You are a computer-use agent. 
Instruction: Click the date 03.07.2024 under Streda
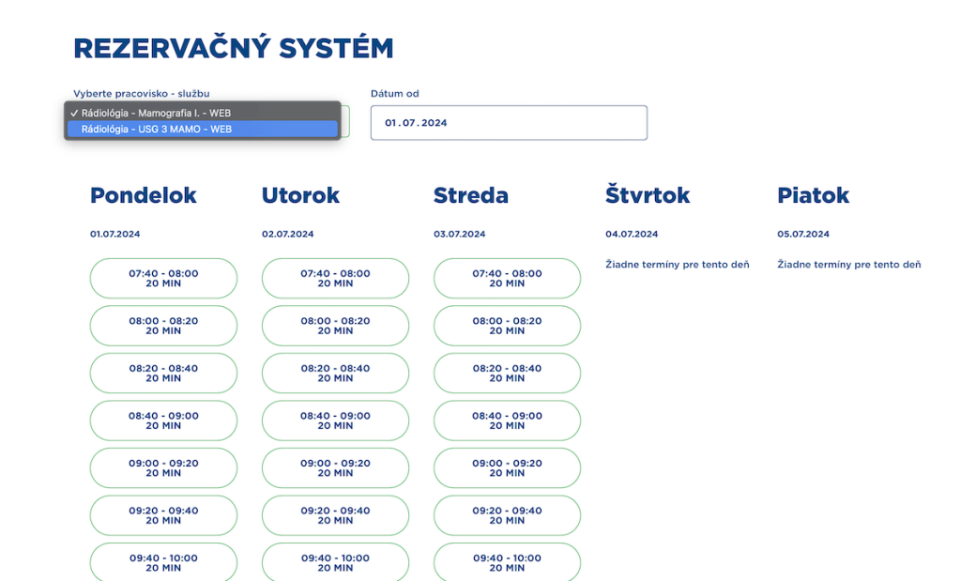coord(460,234)
